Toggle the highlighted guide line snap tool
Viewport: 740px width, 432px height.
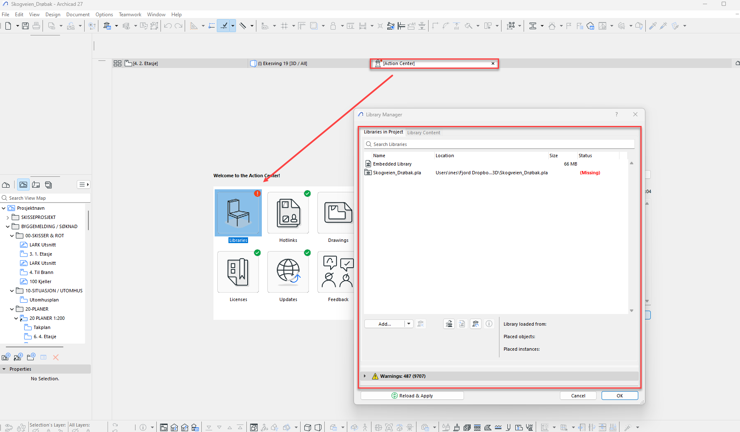coord(224,26)
